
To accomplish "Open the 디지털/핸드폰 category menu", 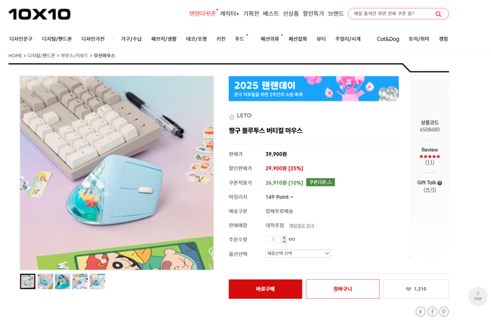I will click(57, 39).
